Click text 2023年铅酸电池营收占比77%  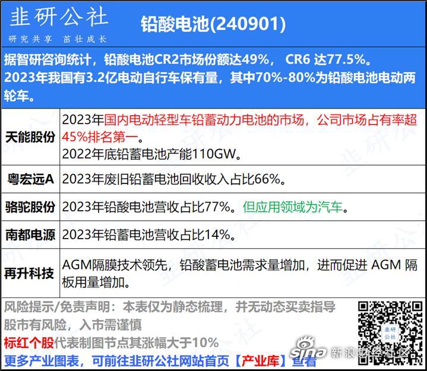click(149, 207)
